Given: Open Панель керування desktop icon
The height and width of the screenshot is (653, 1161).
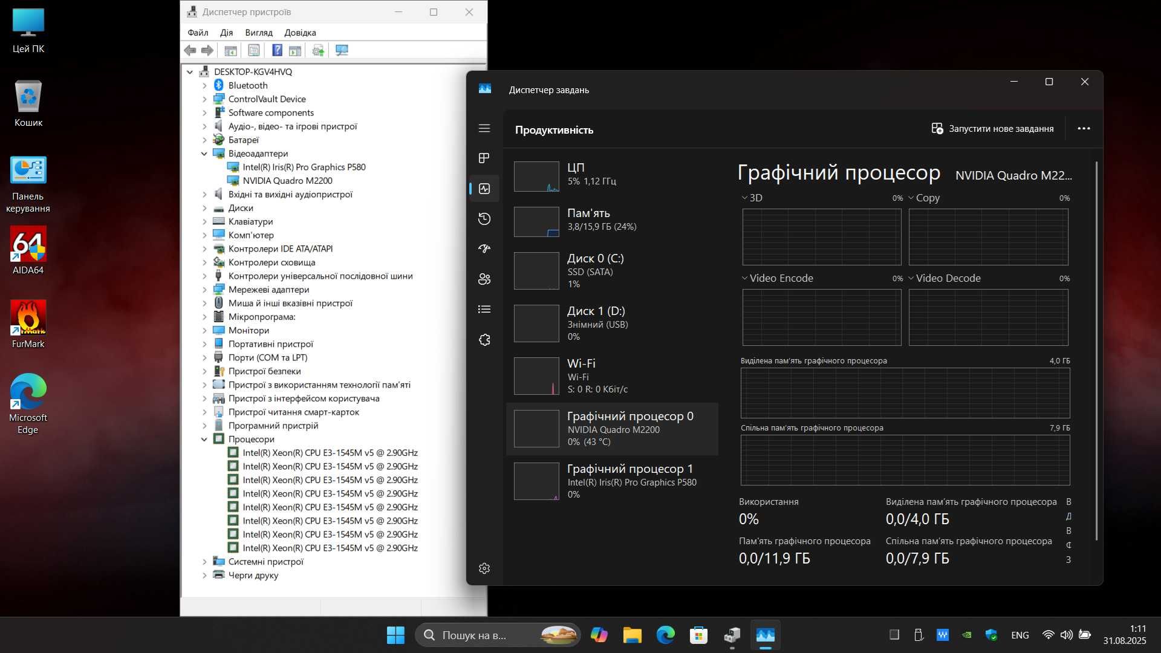Looking at the screenshot, I should tap(28, 184).
